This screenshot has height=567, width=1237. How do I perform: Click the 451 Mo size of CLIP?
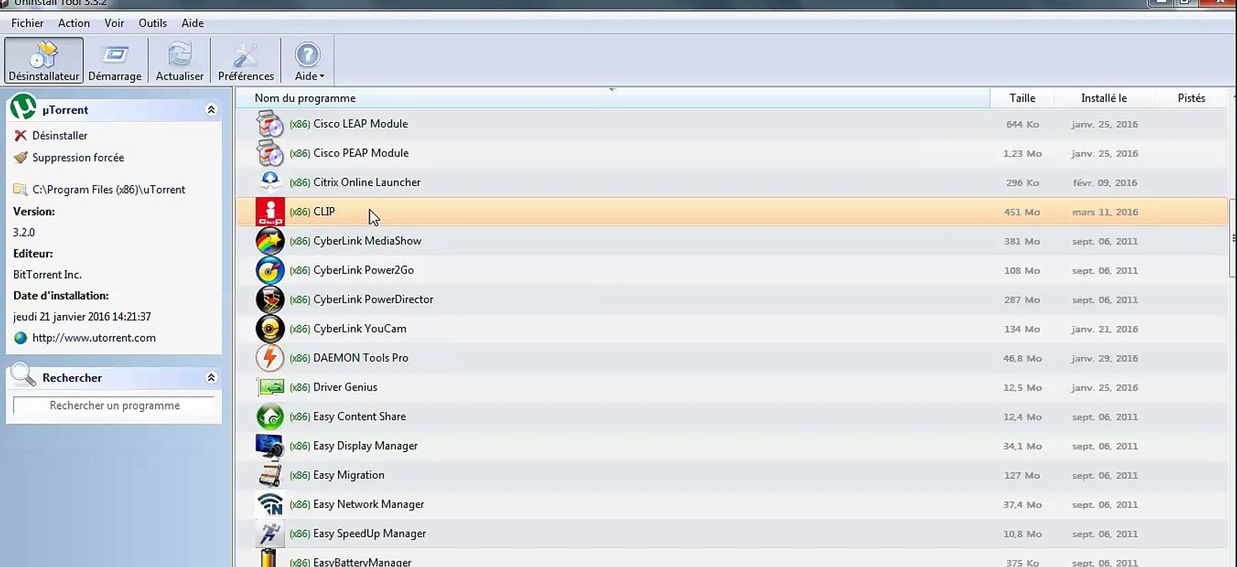[x=1022, y=212]
